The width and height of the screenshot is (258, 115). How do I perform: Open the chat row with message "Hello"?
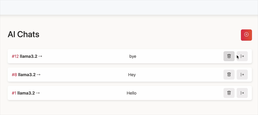click(130, 93)
